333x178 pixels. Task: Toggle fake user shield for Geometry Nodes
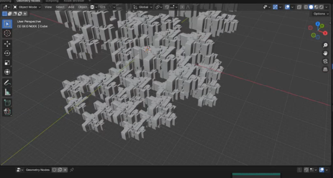point(54,170)
